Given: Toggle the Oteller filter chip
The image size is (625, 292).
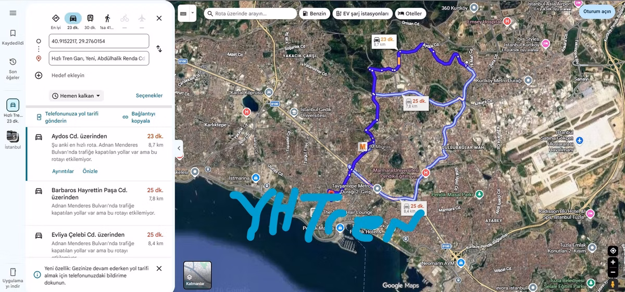Looking at the screenshot, I should pyautogui.click(x=411, y=14).
